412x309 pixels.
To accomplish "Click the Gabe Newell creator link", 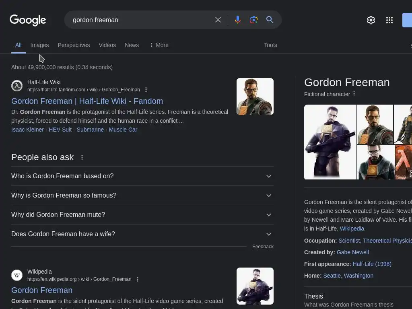I will click(352, 252).
